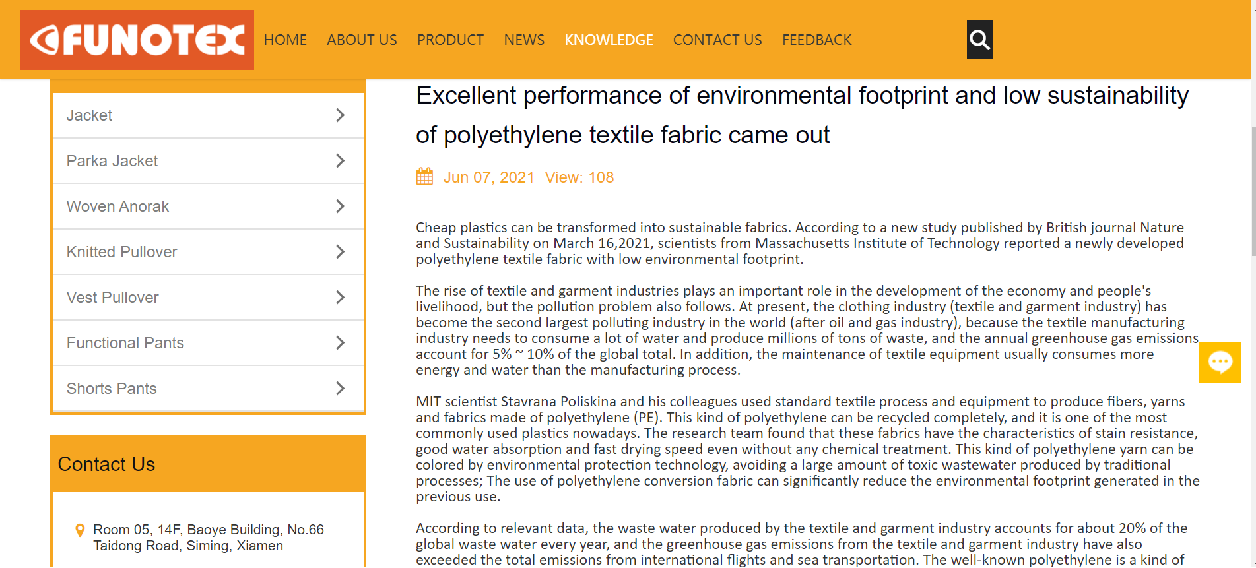Open the Functional Pants category link
This screenshot has height=568, width=1256.
click(125, 343)
